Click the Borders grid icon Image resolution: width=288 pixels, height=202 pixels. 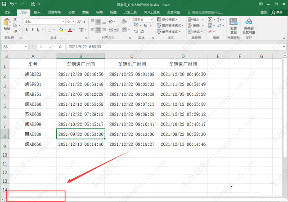coord(49,30)
